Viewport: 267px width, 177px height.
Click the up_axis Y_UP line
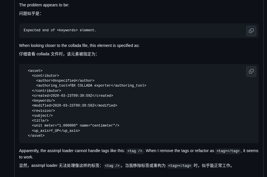pyautogui.click(x=56, y=131)
